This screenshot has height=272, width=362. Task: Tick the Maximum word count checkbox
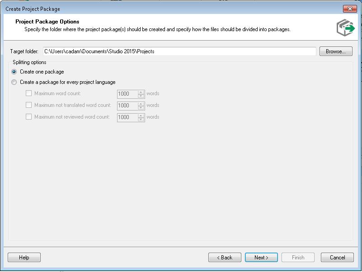click(28, 93)
